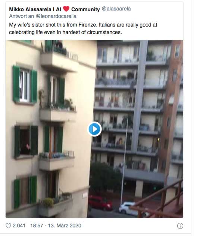Open the tweet info icon
Screen dimensions: 197x236
point(180,226)
